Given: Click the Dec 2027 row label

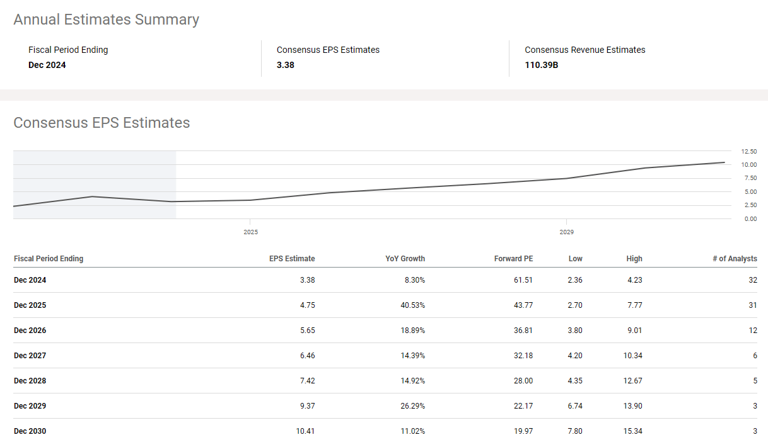Looking at the screenshot, I should click(30, 356).
